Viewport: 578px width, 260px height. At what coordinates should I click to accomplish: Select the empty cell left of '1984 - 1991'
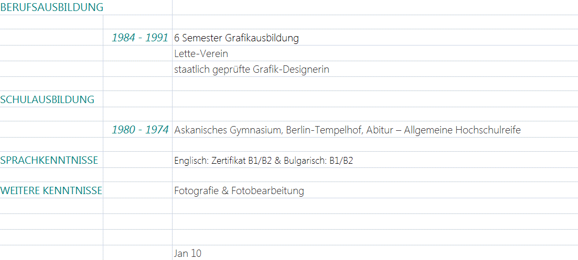point(51,38)
